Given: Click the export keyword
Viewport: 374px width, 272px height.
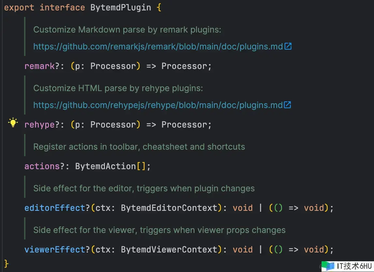Looking at the screenshot, I should tap(19, 7).
